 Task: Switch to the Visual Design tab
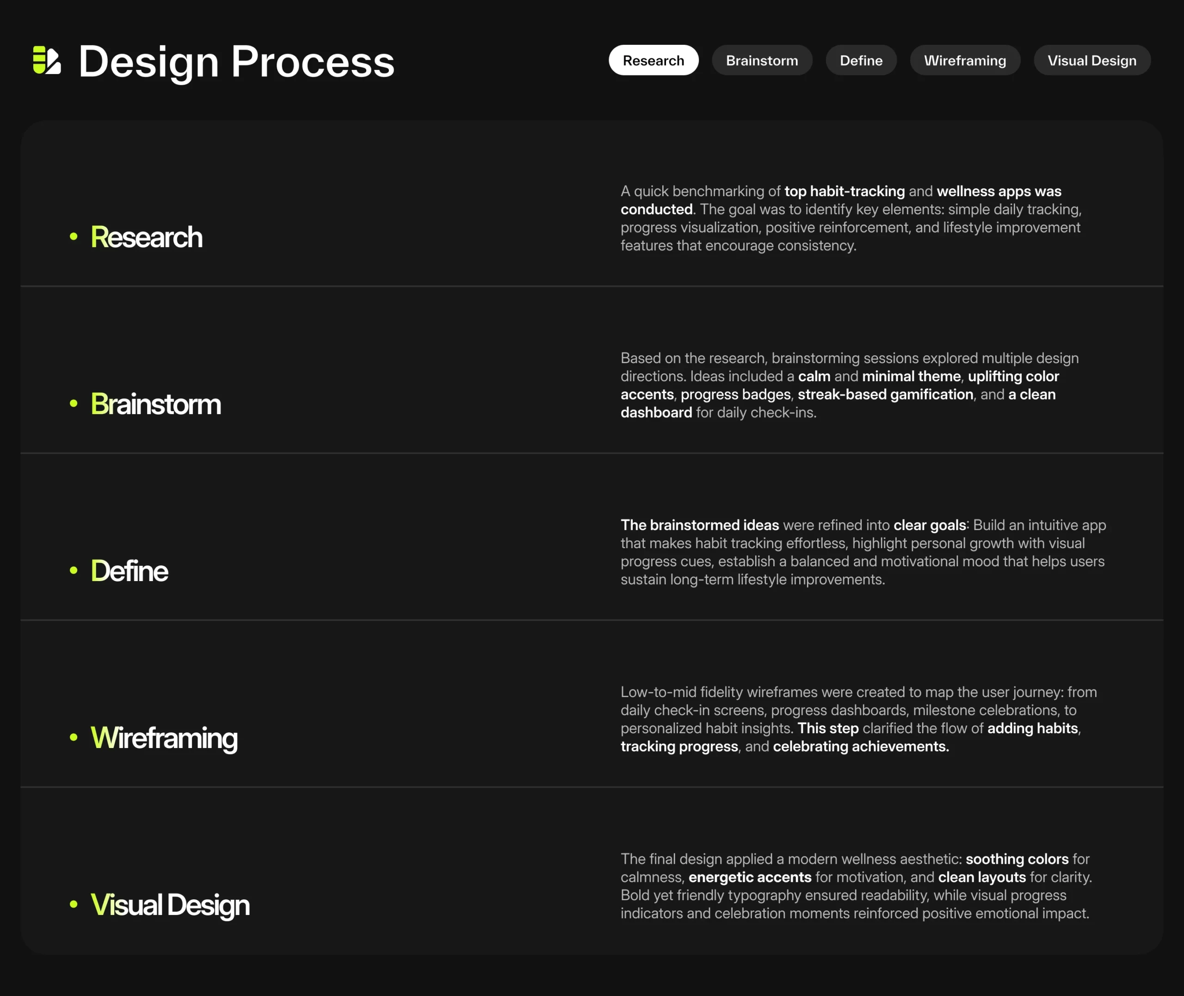1091,61
